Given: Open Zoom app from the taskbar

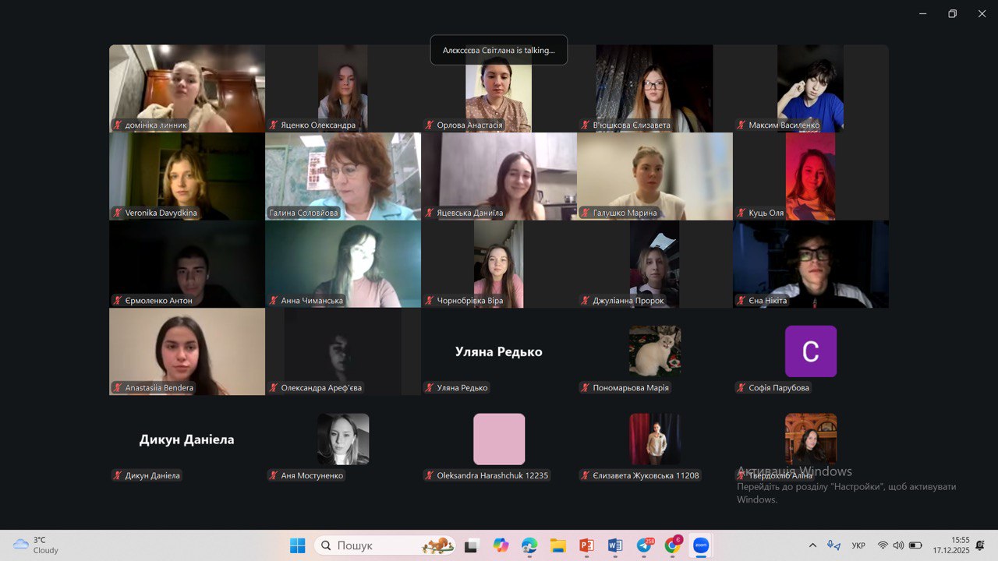Looking at the screenshot, I should point(699,545).
